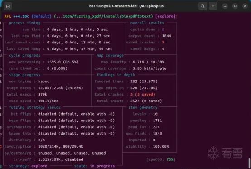Click the process timing section header
Image resolution: width=251 pixels, height=169 pixels.
[x=24, y=23]
